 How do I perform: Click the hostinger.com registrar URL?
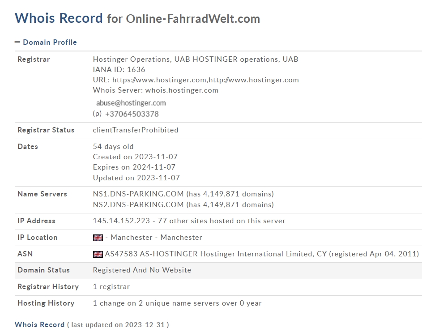point(205,80)
